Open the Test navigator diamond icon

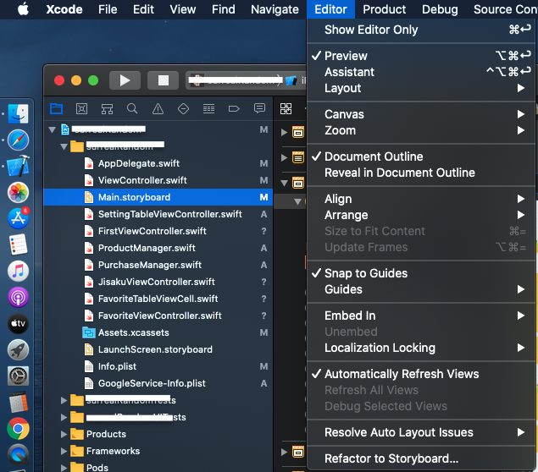183,109
